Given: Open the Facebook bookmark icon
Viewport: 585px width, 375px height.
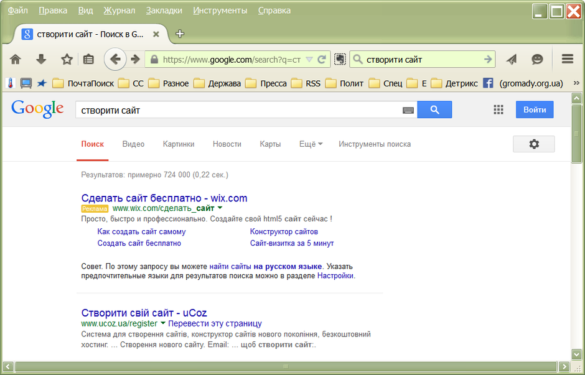Looking at the screenshot, I should pos(488,83).
